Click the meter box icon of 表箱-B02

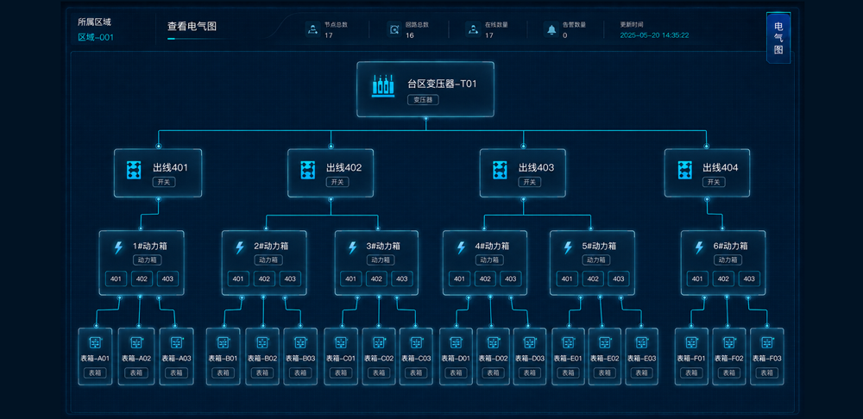pyautogui.click(x=262, y=342)
